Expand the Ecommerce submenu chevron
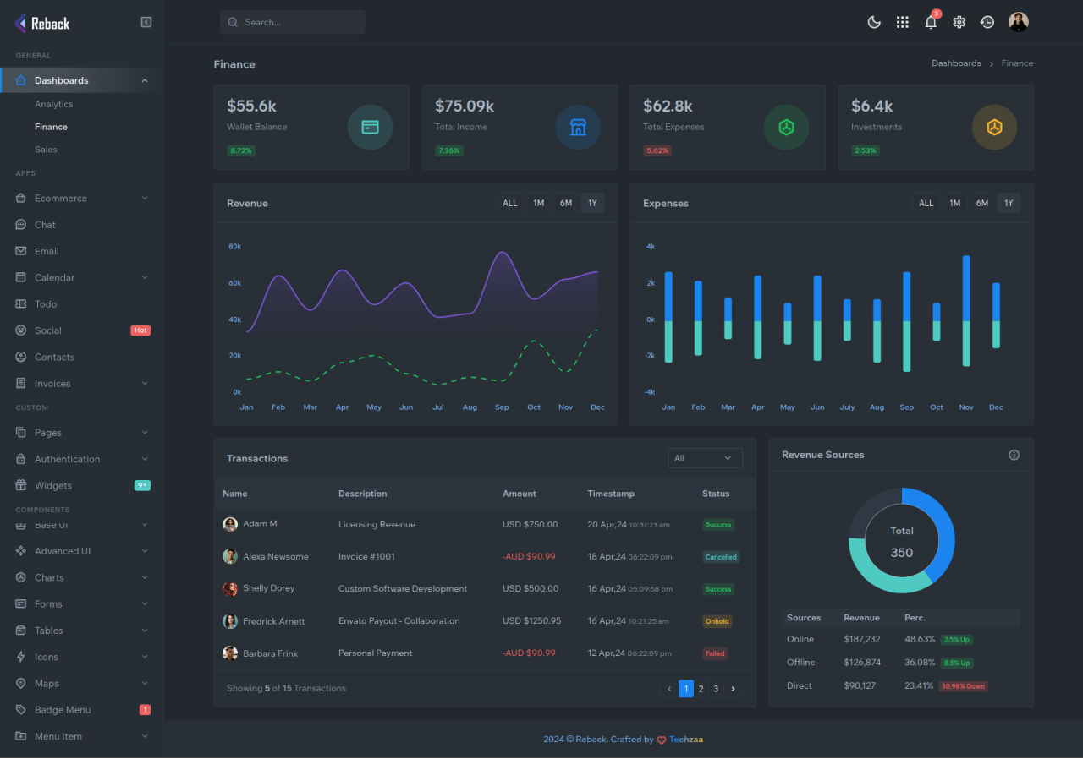 145,198
